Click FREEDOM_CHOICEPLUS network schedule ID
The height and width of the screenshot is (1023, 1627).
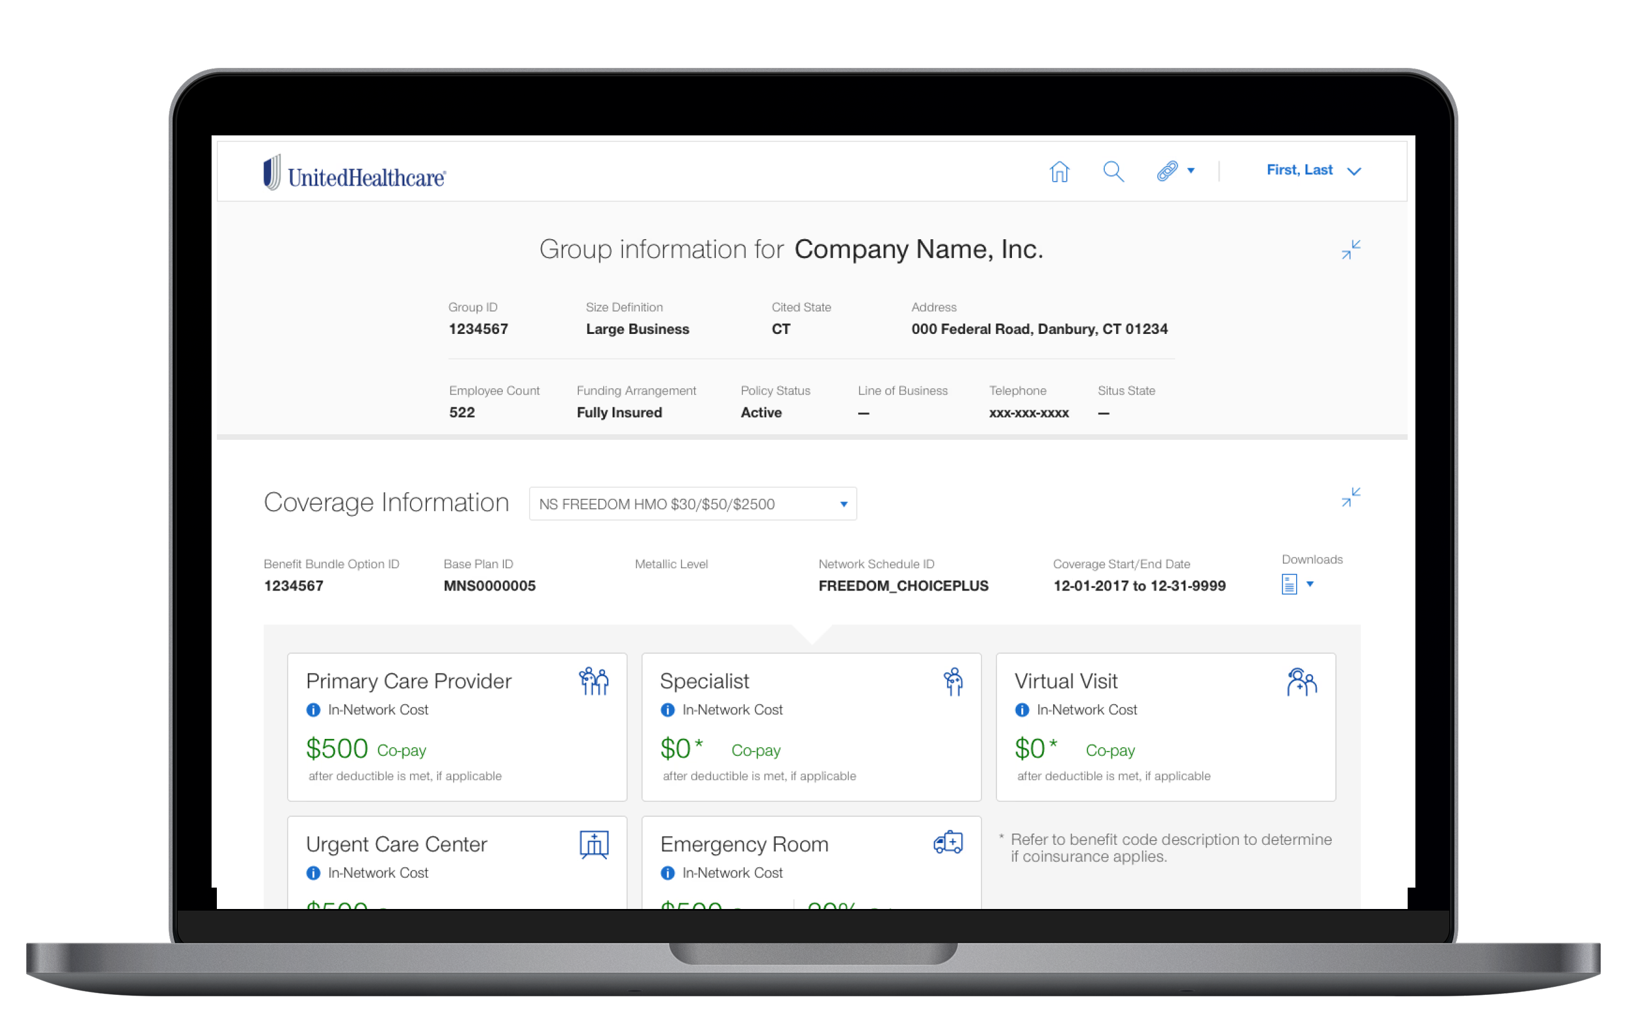coord(903,586)
